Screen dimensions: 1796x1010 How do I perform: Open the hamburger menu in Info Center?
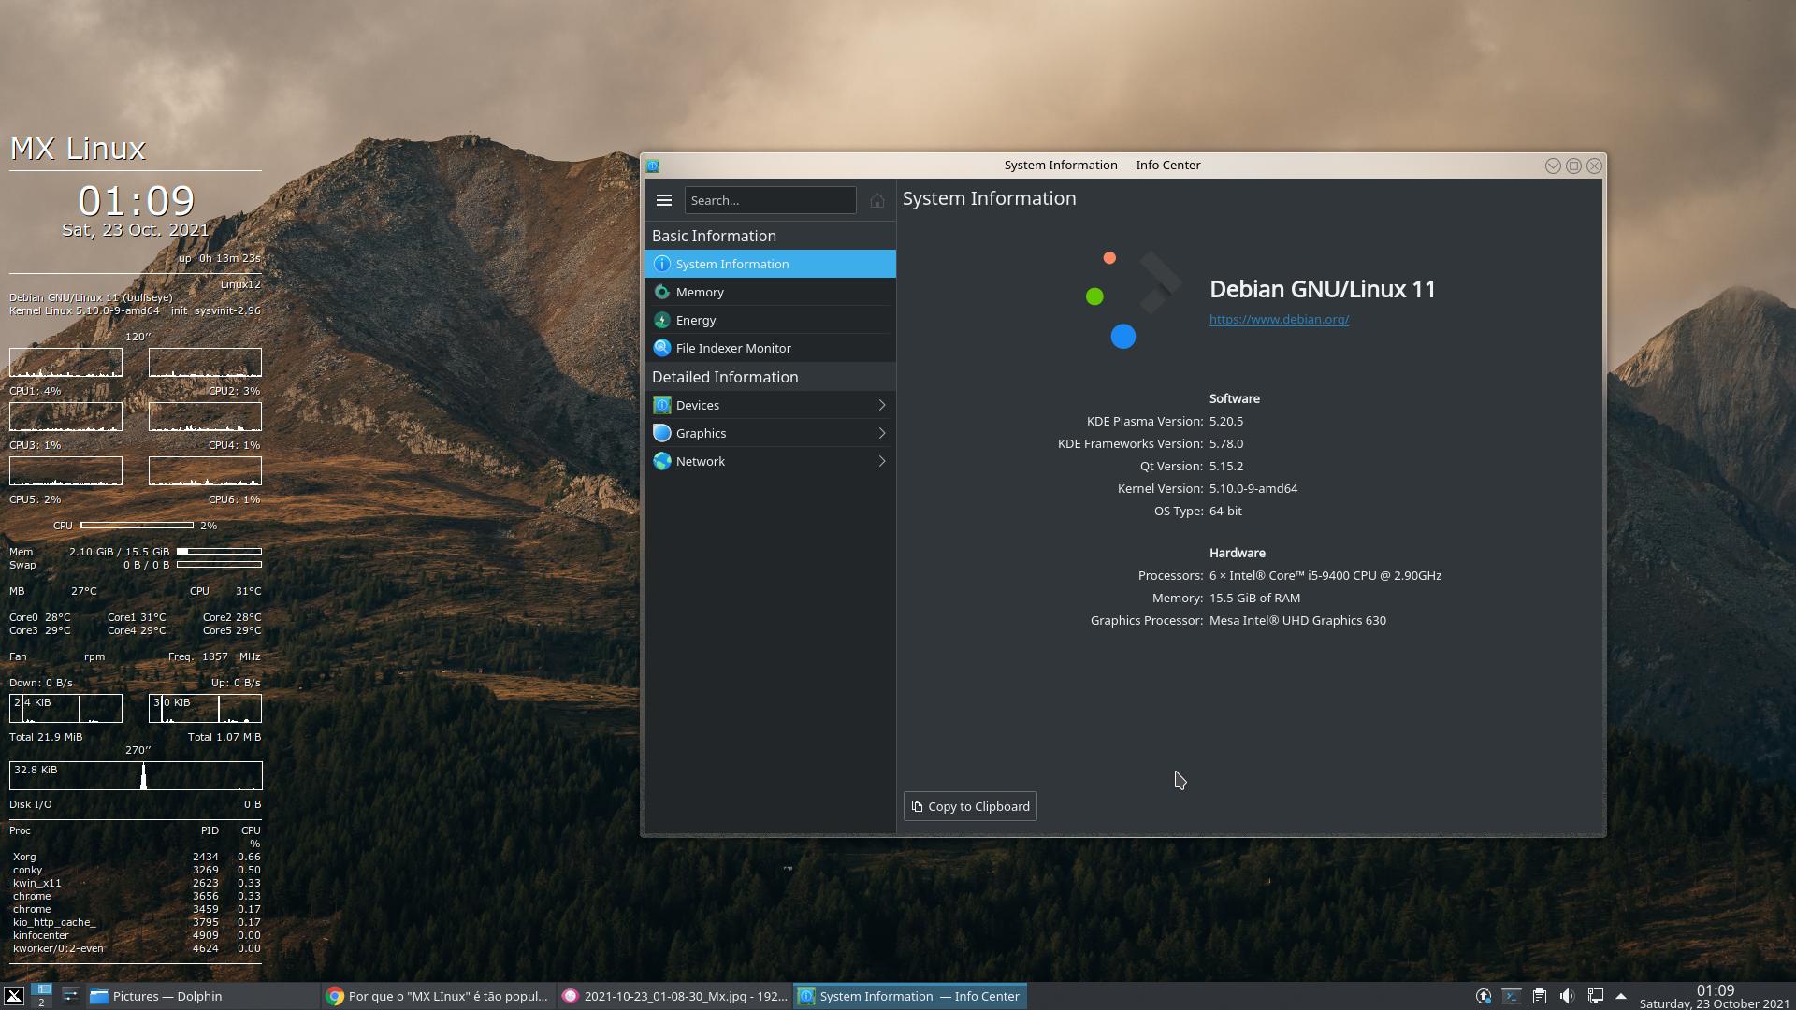pos(664,200)
